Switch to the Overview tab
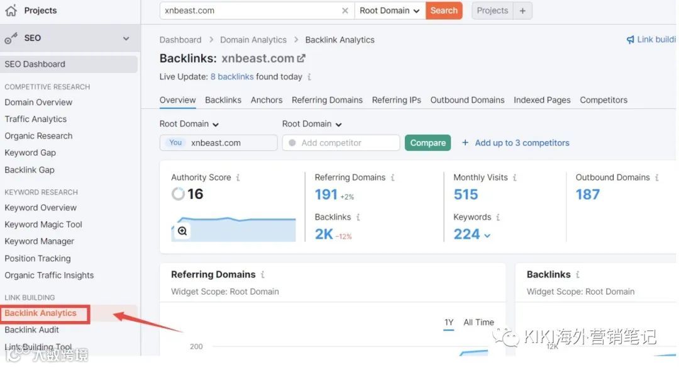This screenshot has height=367, width=679. click(x=177, y=100)
